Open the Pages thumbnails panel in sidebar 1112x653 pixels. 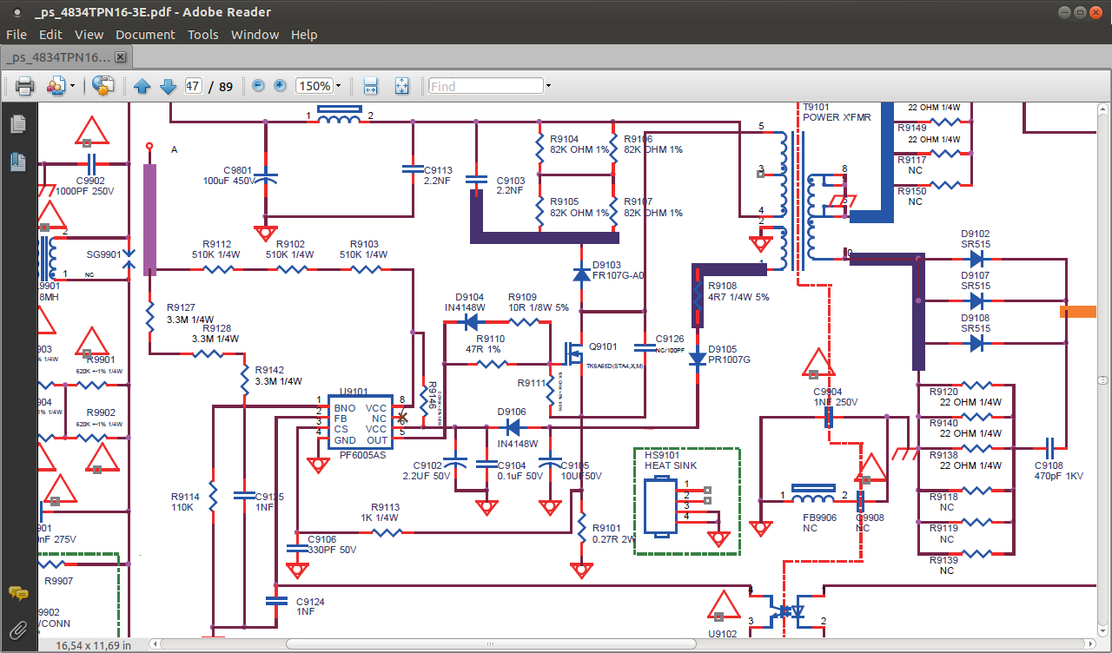click(x=17, y=124)
